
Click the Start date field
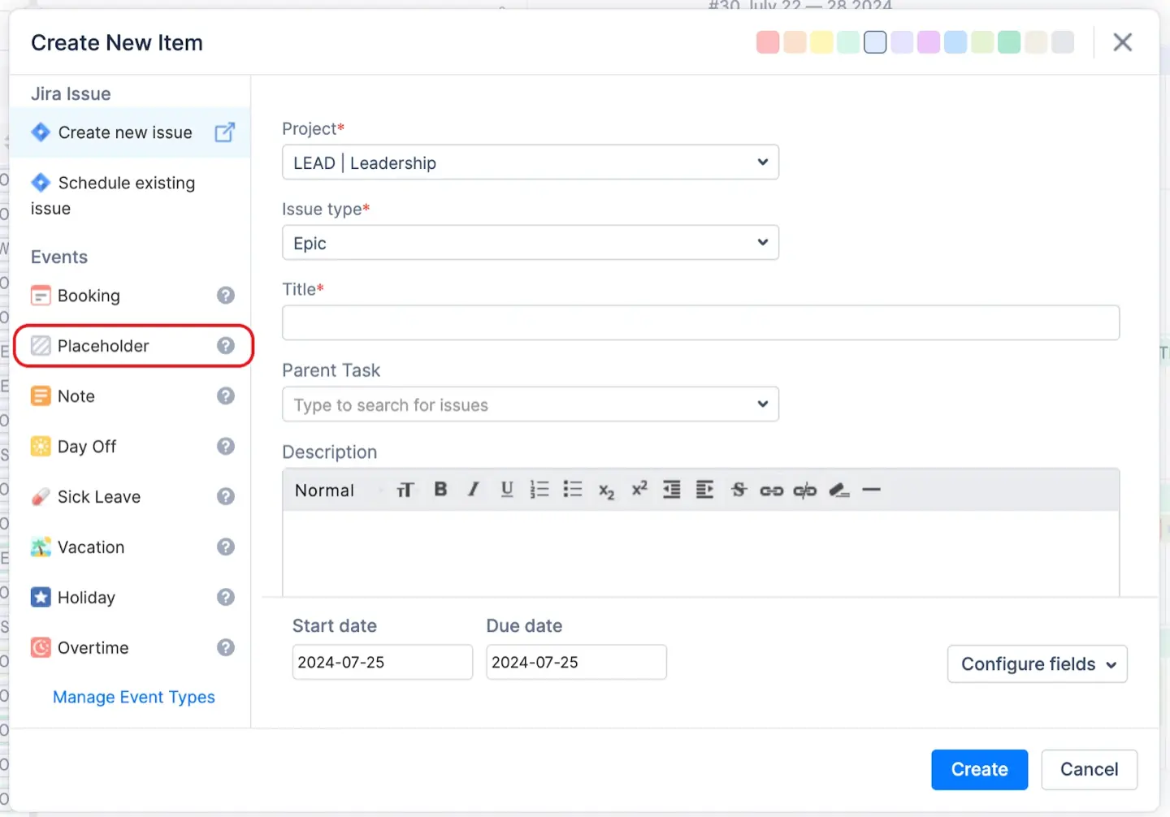point(382,662)
